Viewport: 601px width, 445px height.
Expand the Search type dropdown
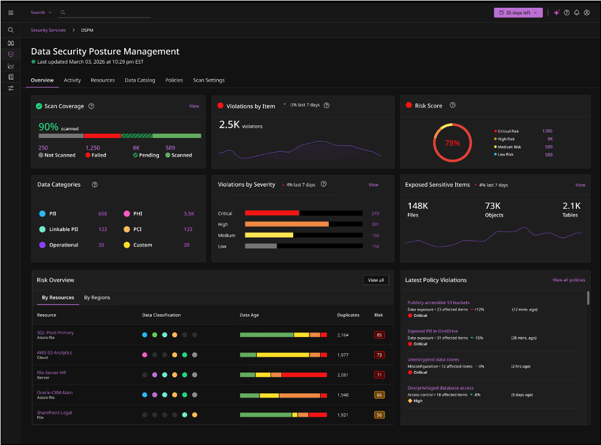tap(41, 13)
